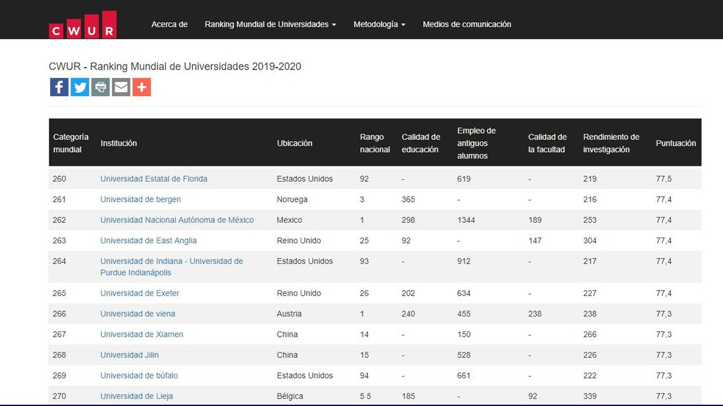Visit the Universidad Nacional Autónoma de México page

176,220
